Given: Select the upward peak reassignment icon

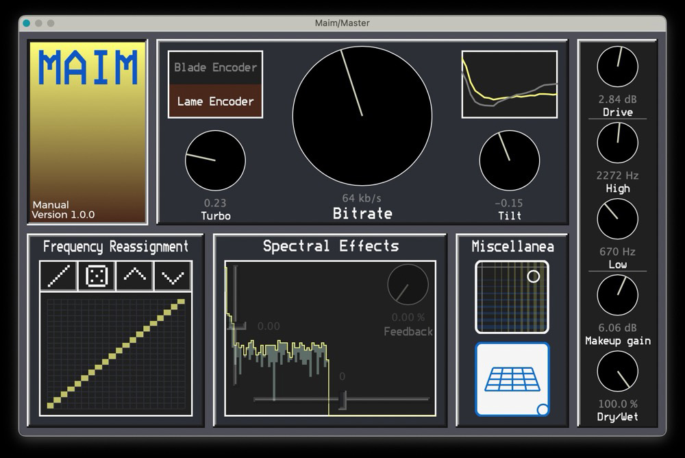Looking at the screenshot, I should (135, 276).
